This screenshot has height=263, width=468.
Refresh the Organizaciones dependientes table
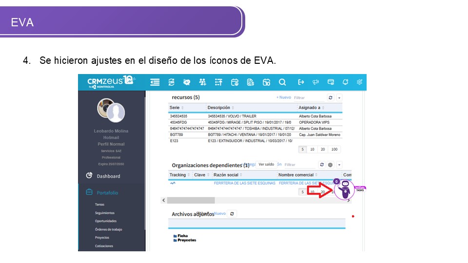(x=322, y=165)
